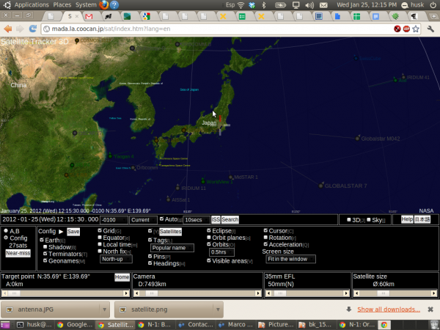The height and width of the screenshot is (330, 440).
Task: Select the IRIDIUM 11 satellite marker
Action: (177, 188)
